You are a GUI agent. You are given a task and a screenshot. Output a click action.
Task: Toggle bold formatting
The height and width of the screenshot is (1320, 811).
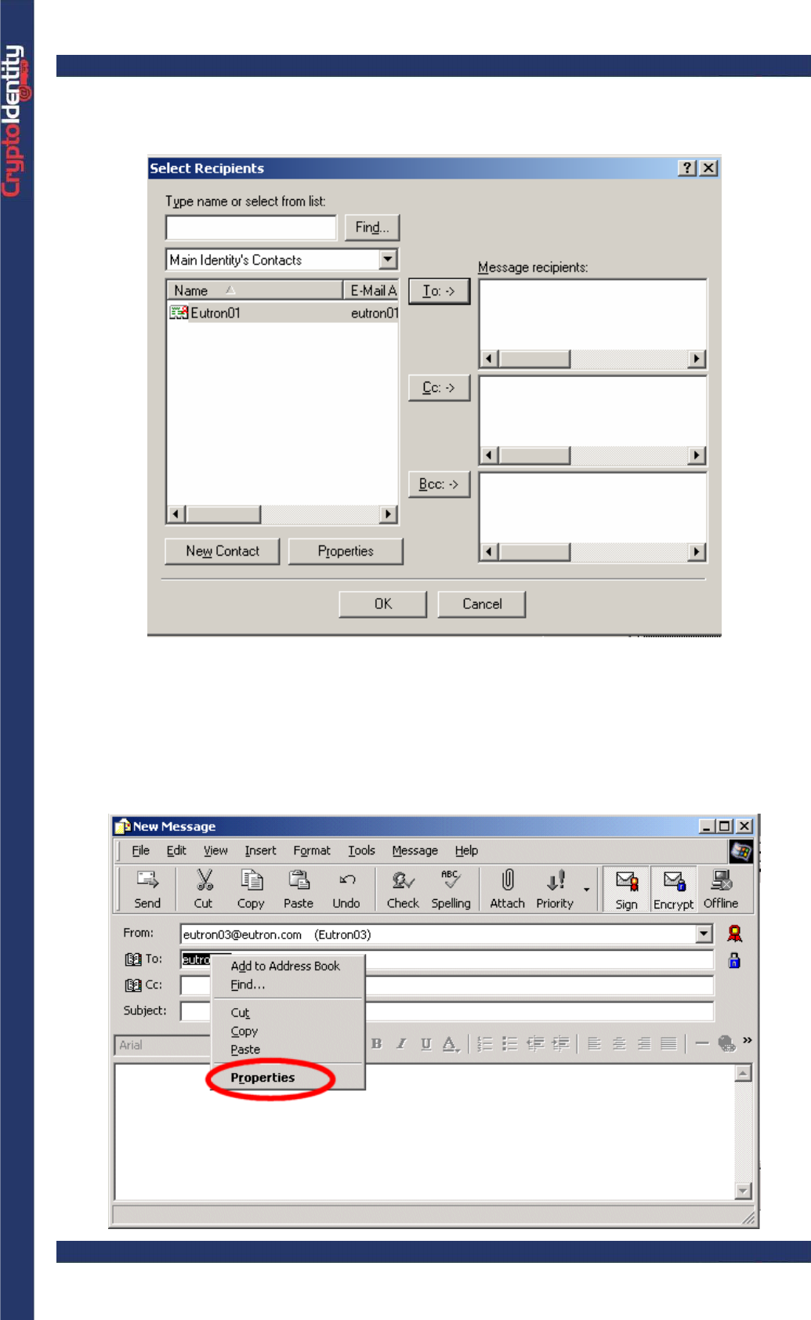[377, 1044]
